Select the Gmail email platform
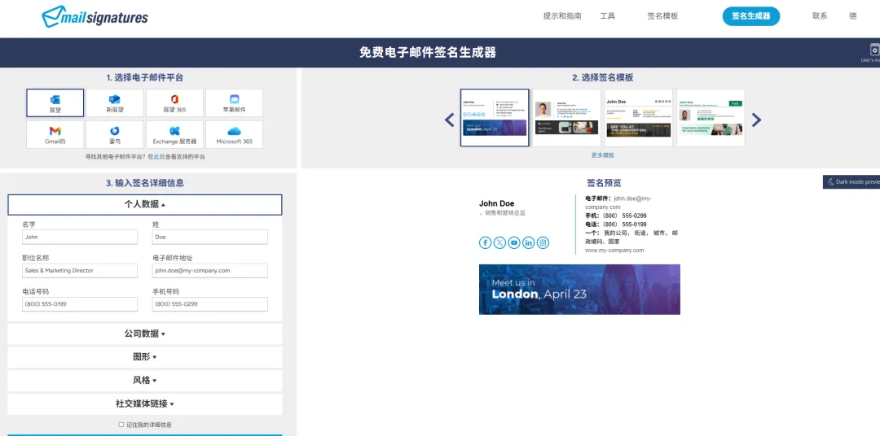 55,134
